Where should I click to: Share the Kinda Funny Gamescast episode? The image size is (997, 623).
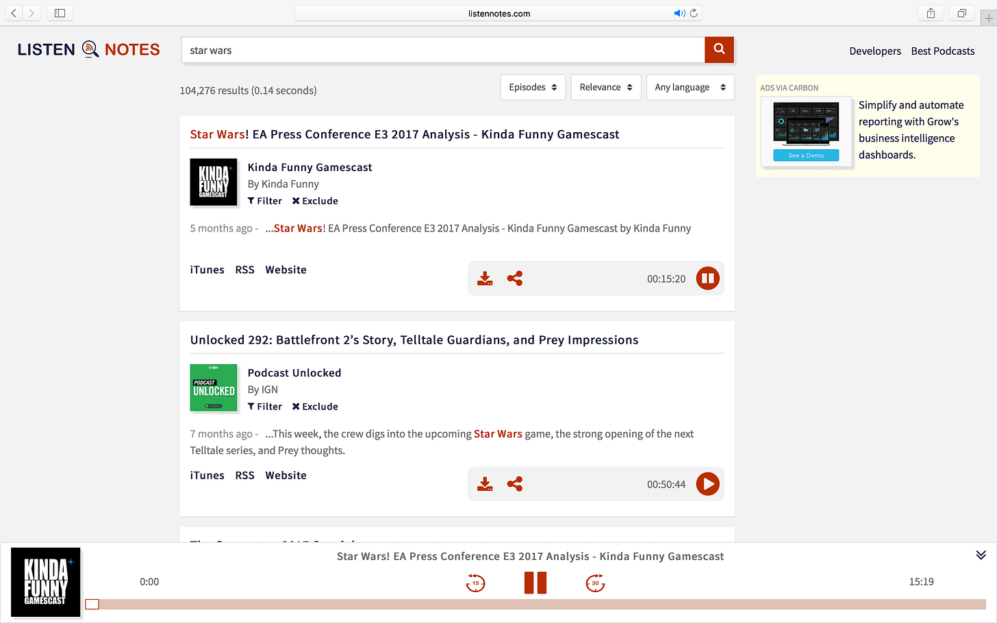pyautogui.click(x=515, y=279)
